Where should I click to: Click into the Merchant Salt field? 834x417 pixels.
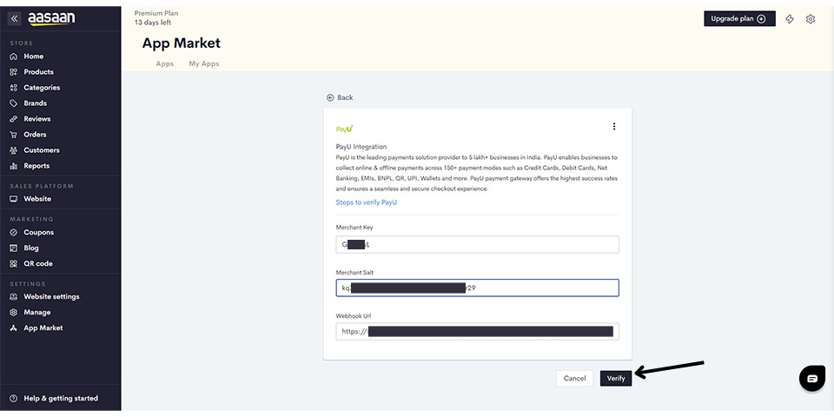[x=477, y=288]
